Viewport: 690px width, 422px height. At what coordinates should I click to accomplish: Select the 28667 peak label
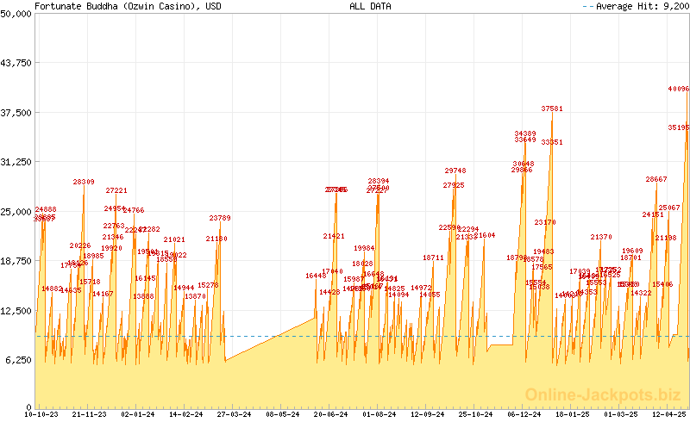[x=656, y=179]
